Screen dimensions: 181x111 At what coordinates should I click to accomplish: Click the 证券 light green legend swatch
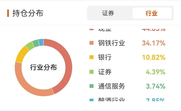click(92, 72)
